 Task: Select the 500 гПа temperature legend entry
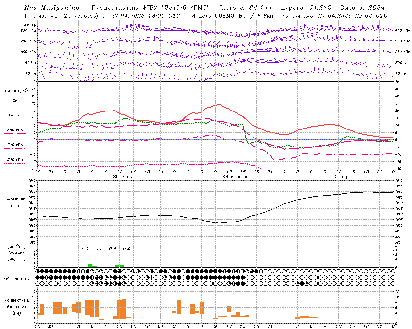click(x=15, y=160)
